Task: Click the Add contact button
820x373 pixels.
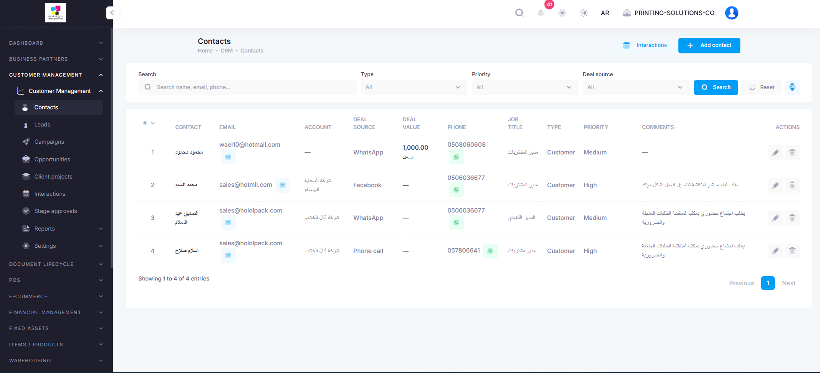Action: click(x=709, y=46)
